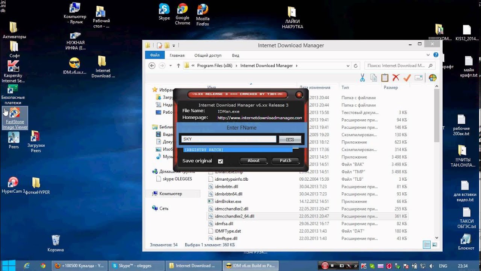Click the OK button beside FName field
The image size is (481, 271).
(290, 140)
